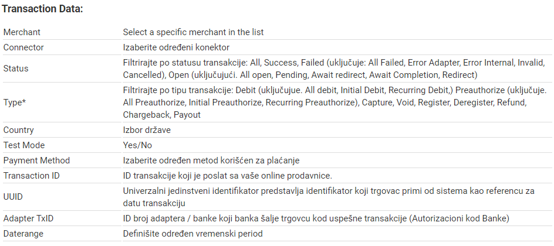The height and width of the screenshot is (246, 554).
Task: Click the Yes/No description for Test Mode
Action: (137, 145)
